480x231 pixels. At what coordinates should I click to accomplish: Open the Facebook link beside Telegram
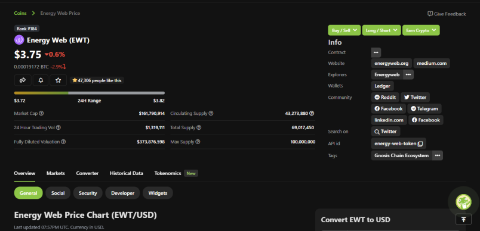click(x=389, y=108)
